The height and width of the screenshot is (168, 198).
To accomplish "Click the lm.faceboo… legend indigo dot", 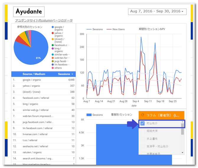I will 53,65.
